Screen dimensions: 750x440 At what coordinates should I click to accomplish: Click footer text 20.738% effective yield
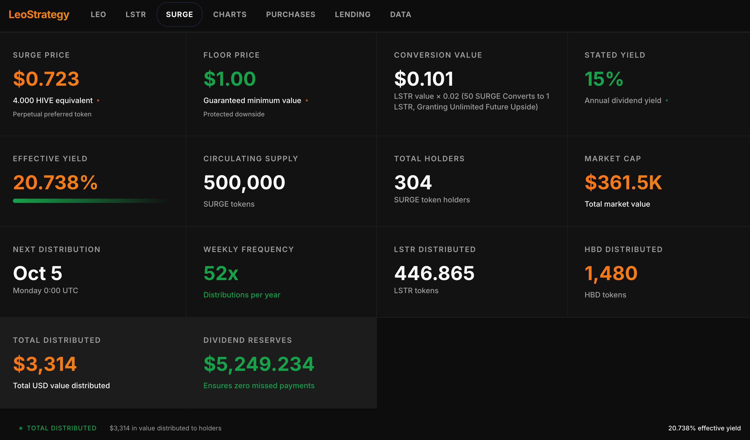tap(704, 428)
